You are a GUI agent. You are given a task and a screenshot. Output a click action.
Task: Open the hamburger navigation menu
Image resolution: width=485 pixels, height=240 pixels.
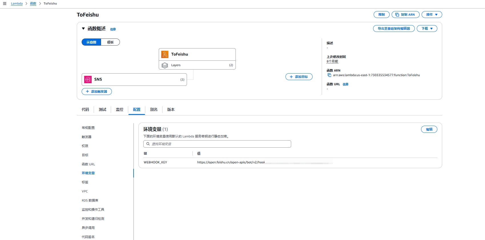[x=5, y=3]
